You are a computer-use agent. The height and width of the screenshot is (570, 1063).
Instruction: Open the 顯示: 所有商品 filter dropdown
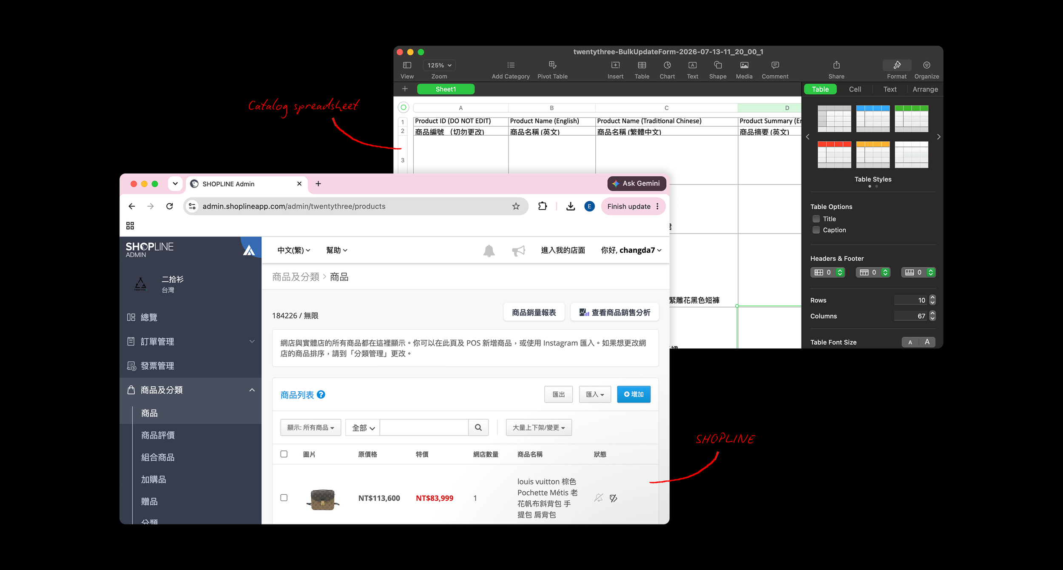point(311,427)
